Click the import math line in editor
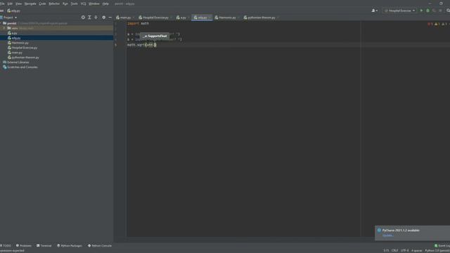 tap(138, 23)
